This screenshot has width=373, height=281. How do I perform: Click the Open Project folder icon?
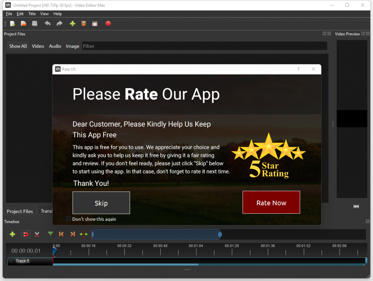tap(23, 24)
